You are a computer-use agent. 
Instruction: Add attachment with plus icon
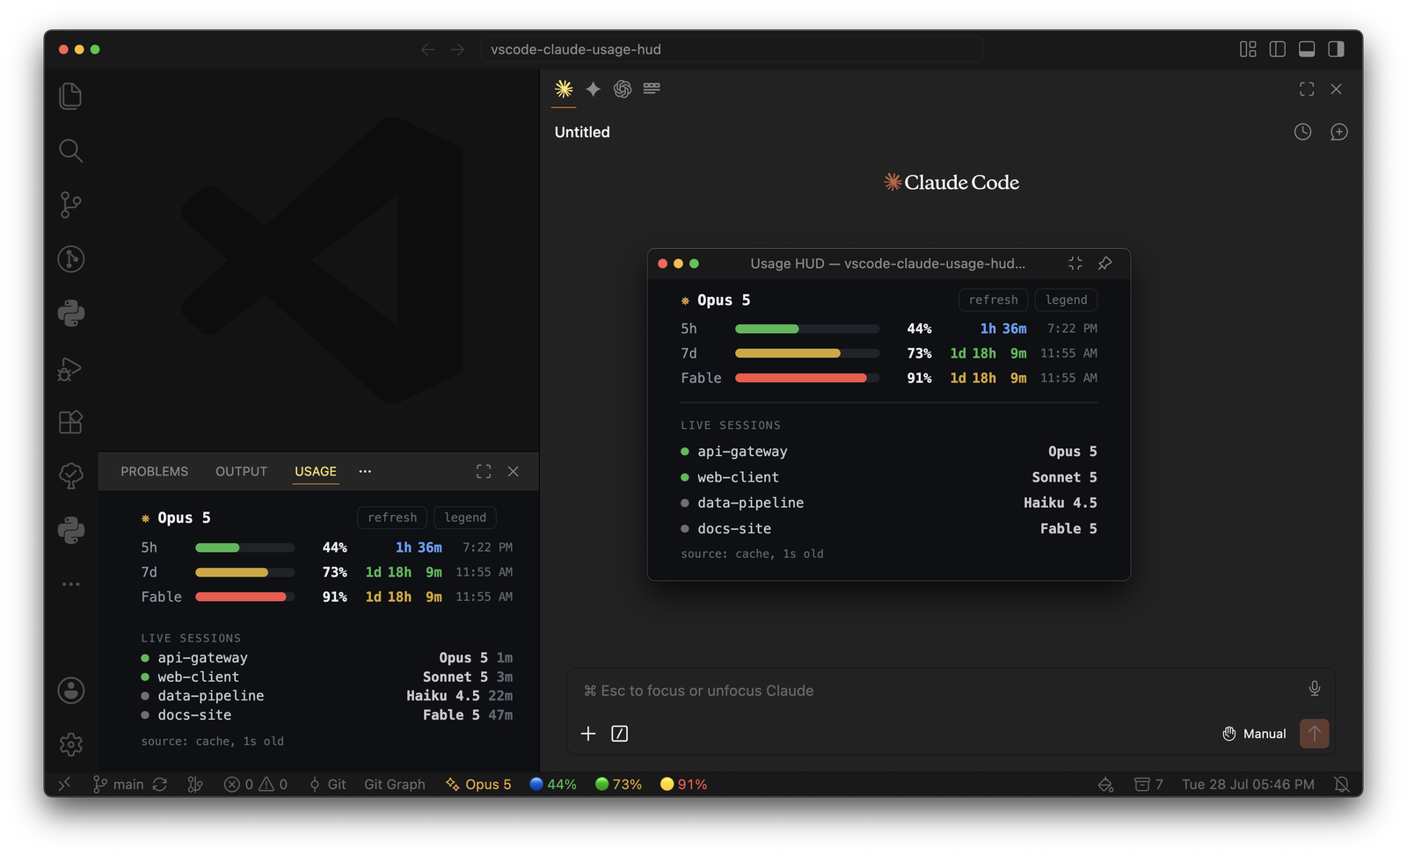pos(588,734)
